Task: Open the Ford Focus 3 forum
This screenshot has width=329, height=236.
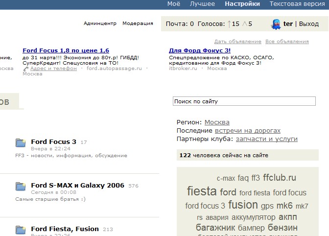Action: click(54, 142)
